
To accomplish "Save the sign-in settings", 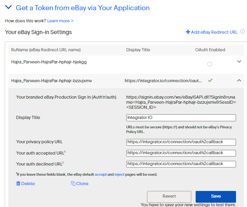I will (216, 196).
